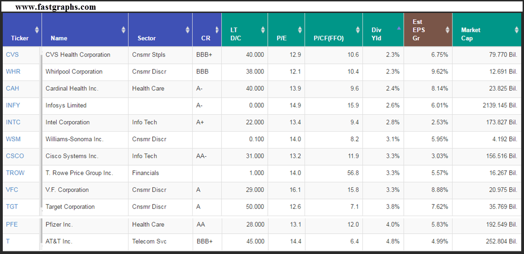Screen dimensions: 524x254
Task: Sort table by Ticker column arrows
Action: (37, 30)
